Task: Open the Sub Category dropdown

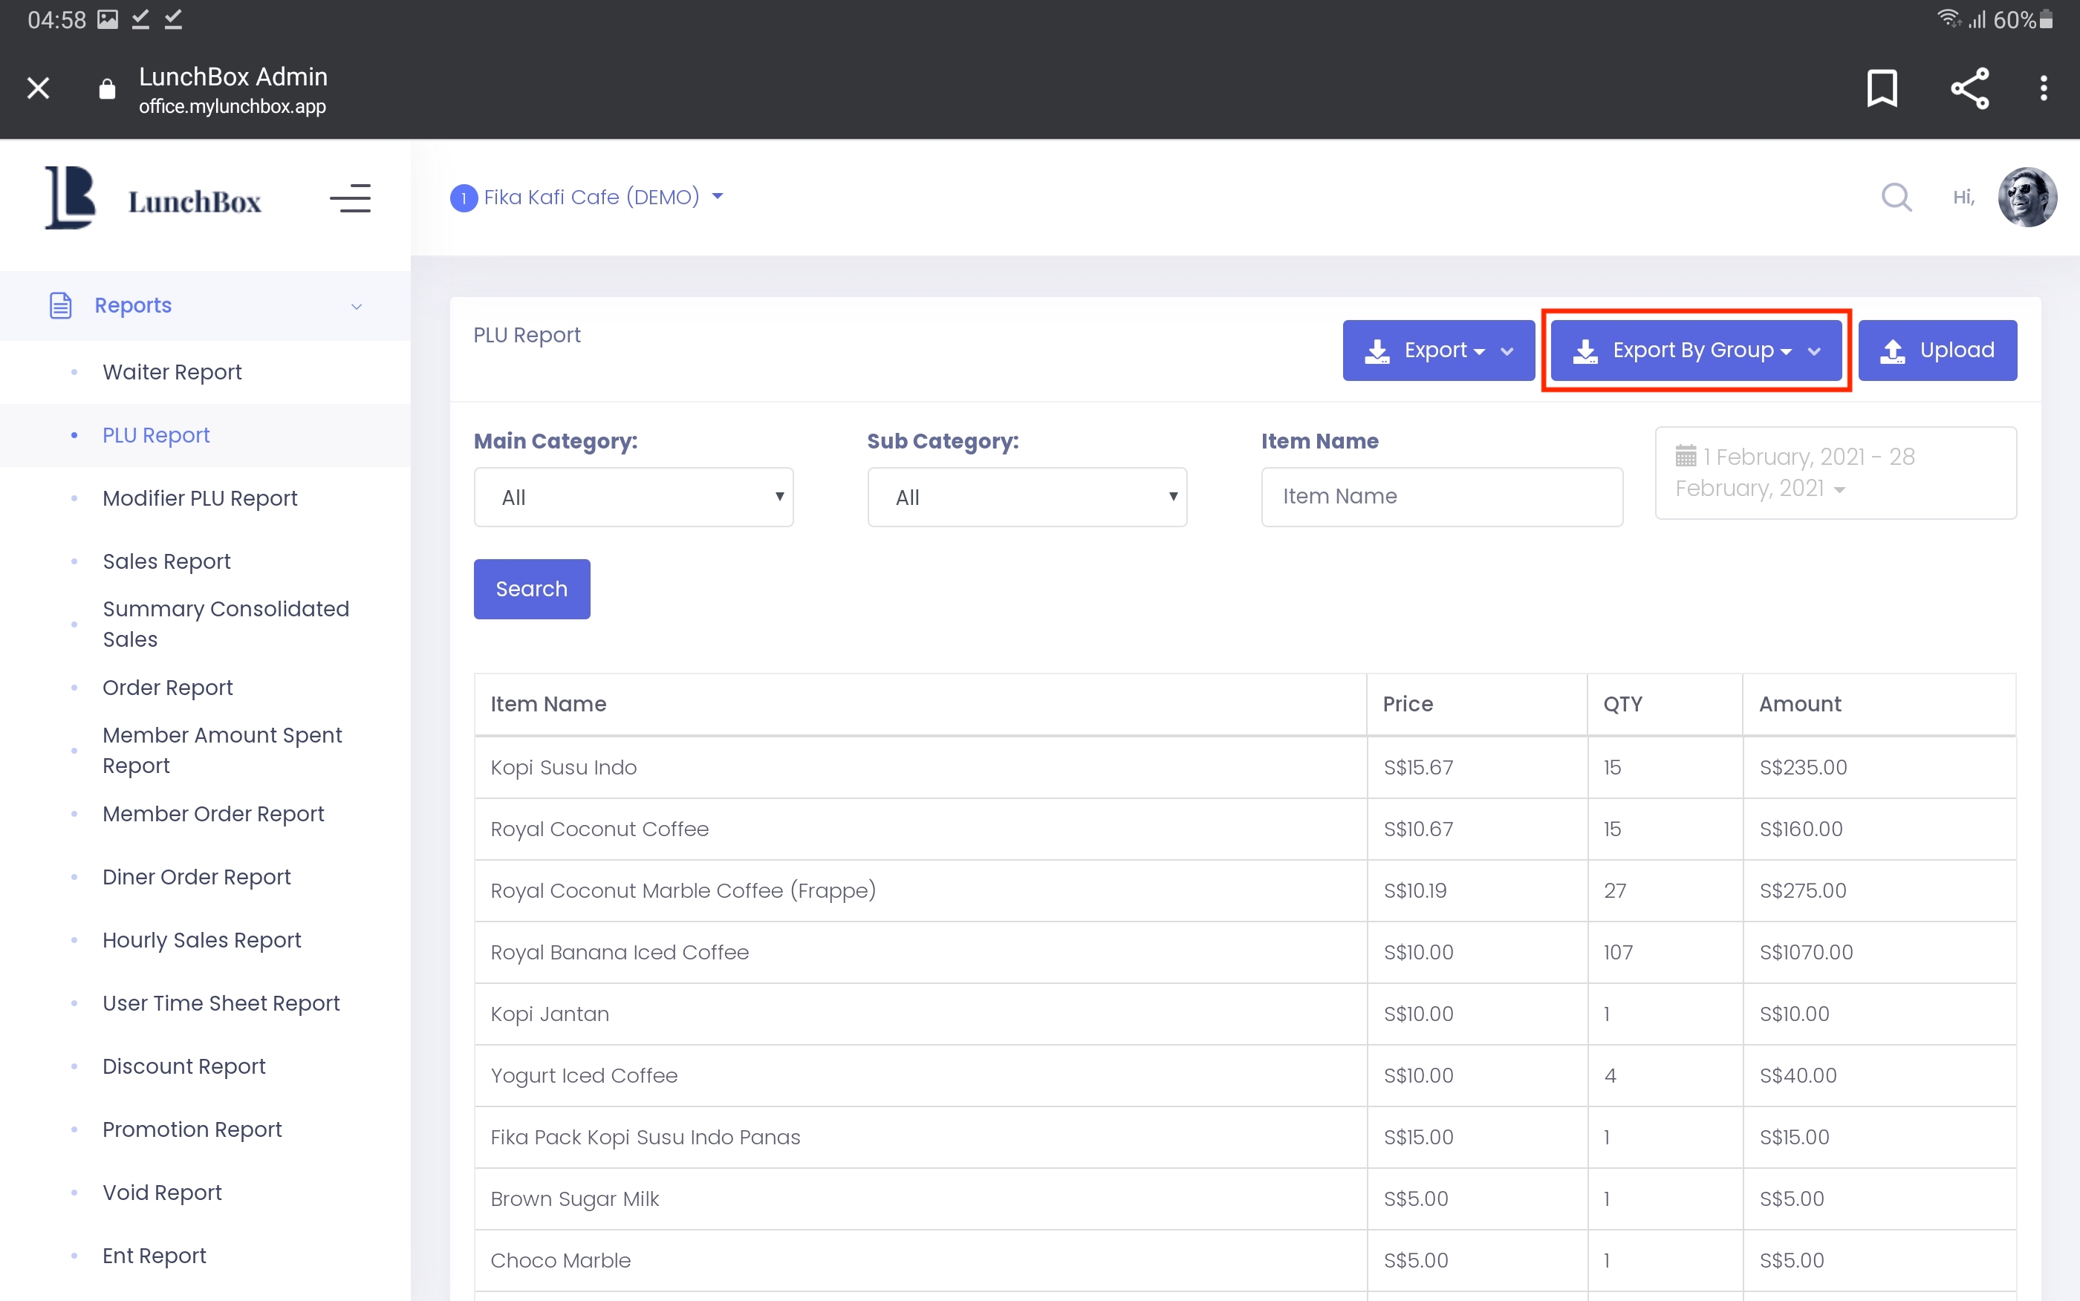Action: click(1027, 498)
